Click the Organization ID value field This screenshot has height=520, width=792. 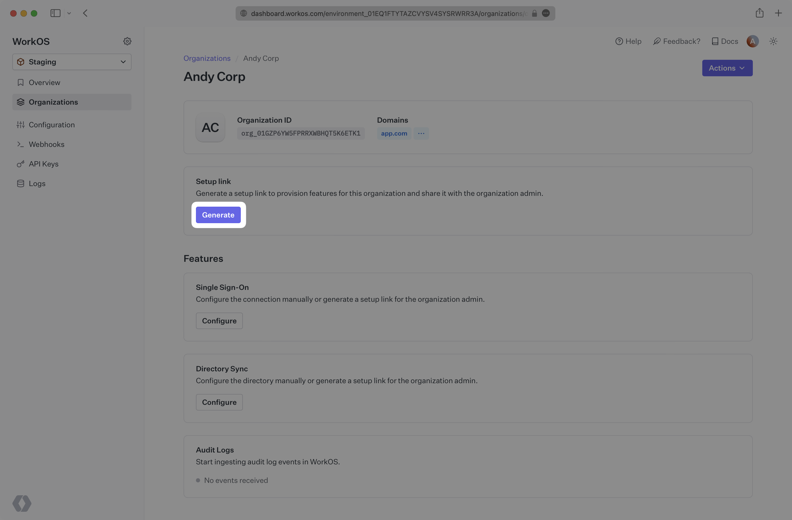click(301, 133)
